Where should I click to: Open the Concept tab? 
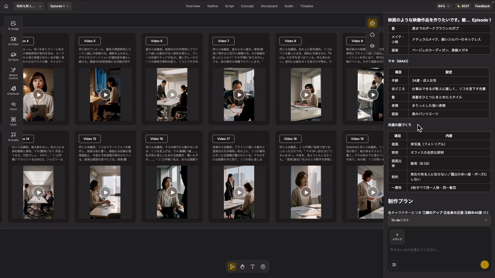pos(247,6)
